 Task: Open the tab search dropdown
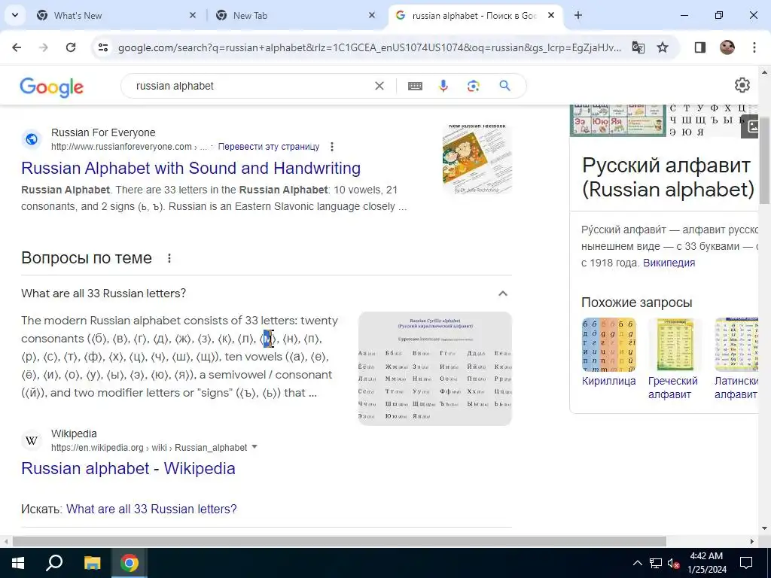(15, 15)
